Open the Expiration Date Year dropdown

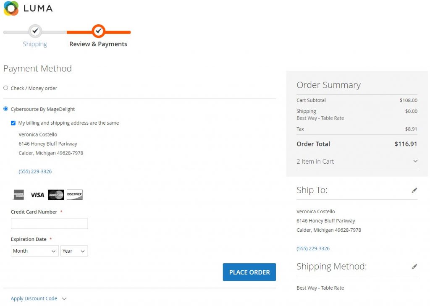pos(74,251)
